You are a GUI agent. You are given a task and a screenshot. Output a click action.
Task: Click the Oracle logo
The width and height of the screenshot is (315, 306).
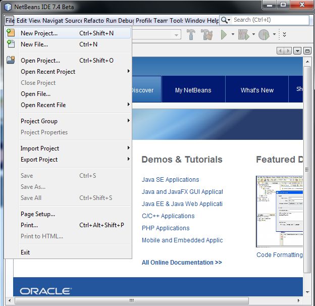pos(46,291)
